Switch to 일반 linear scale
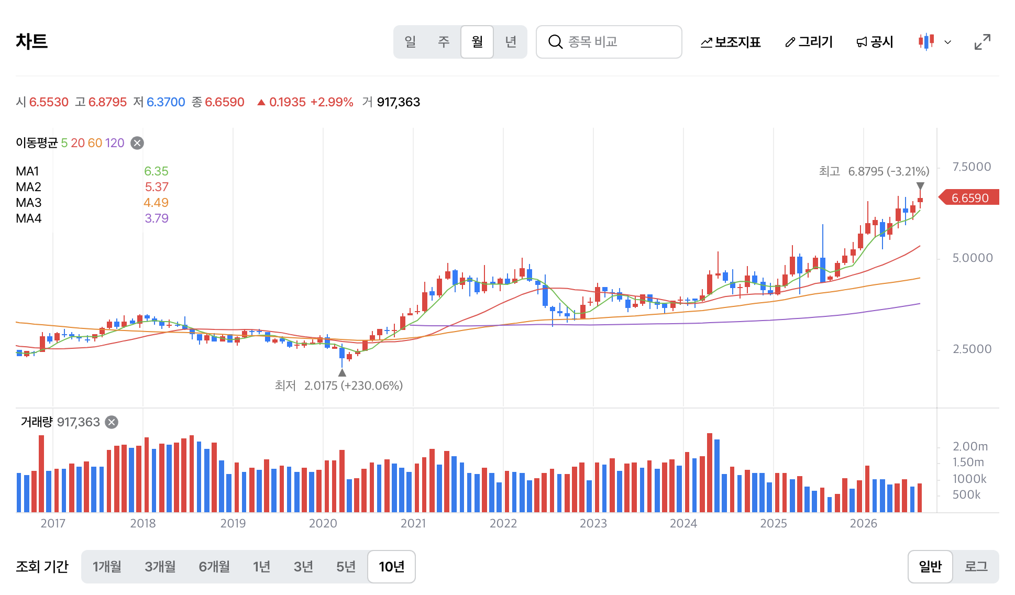The height and width of the screenshot is (595, 1015). pyautogui.click(x=930, y=566)
